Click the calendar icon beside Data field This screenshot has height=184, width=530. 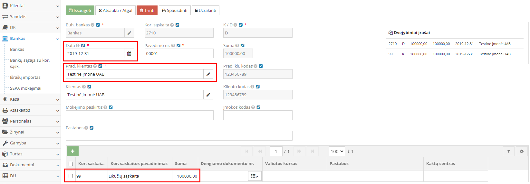[x=129, y=54]
